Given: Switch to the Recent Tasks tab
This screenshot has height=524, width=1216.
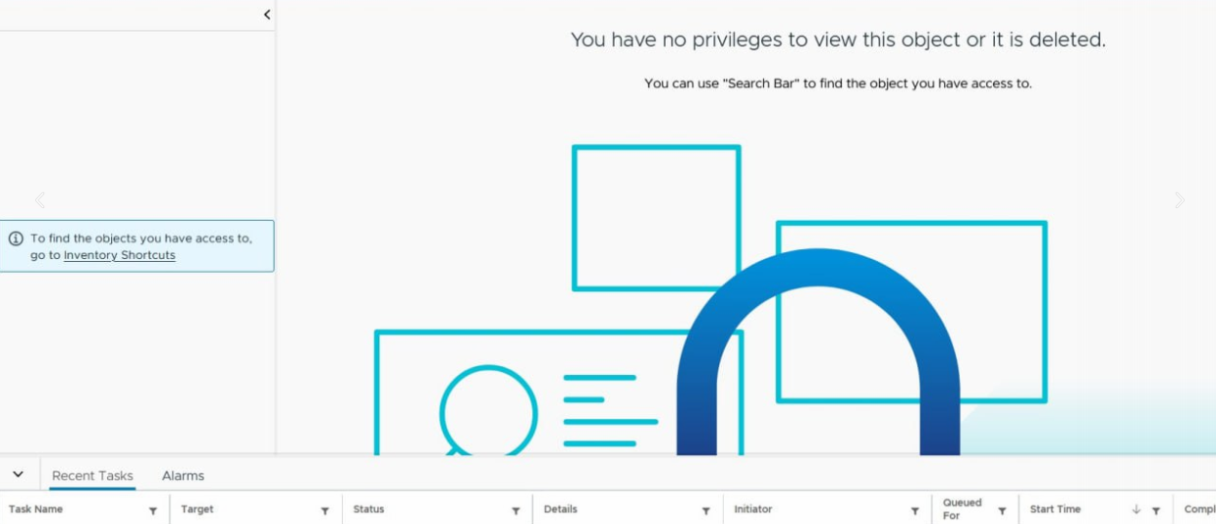Looking at the screenshot, I should click(92, 476).
